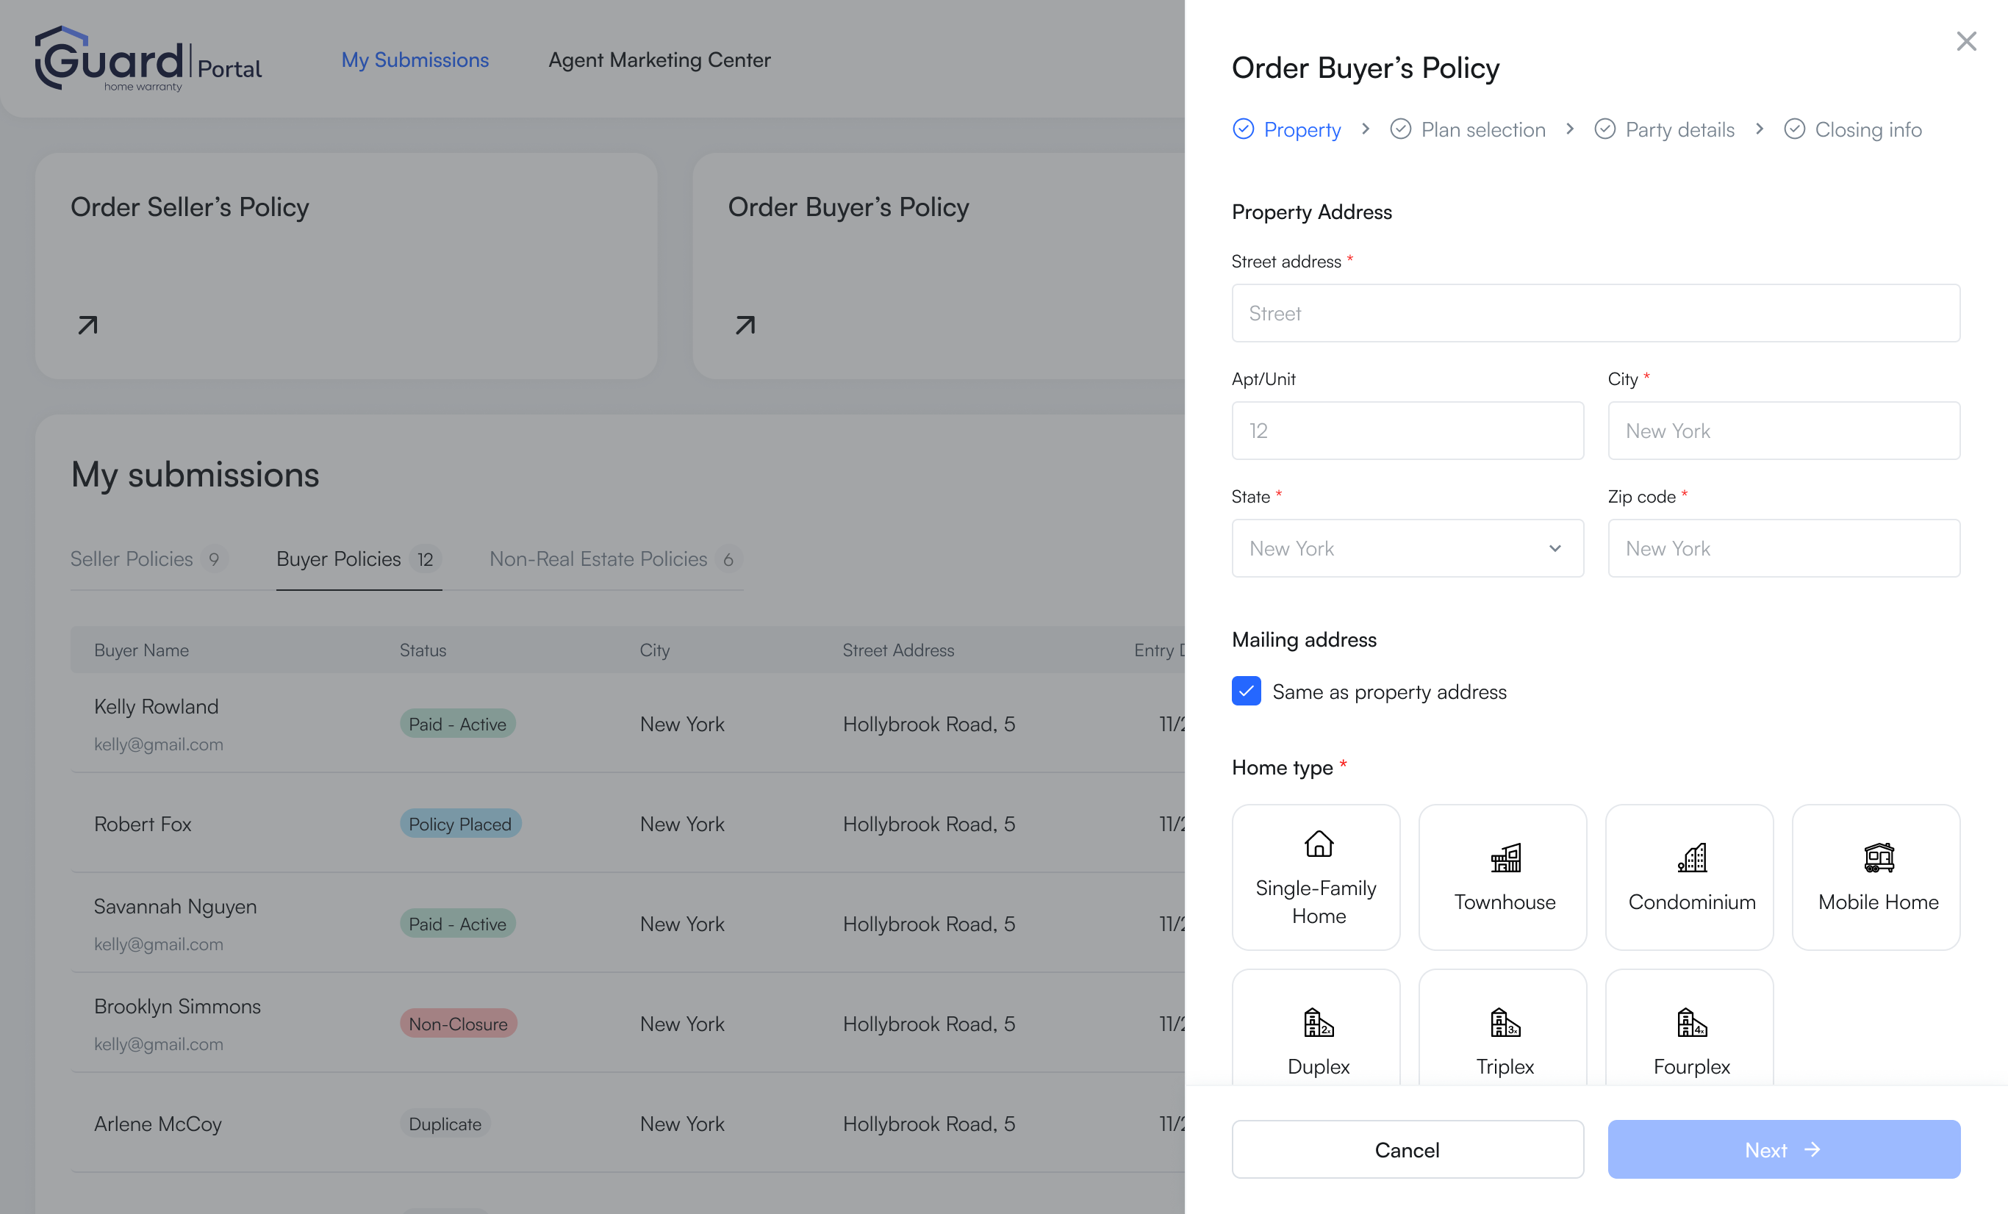Click the Guard Portal logo
2008x1214 pixels.
click(x=148, y=60)
